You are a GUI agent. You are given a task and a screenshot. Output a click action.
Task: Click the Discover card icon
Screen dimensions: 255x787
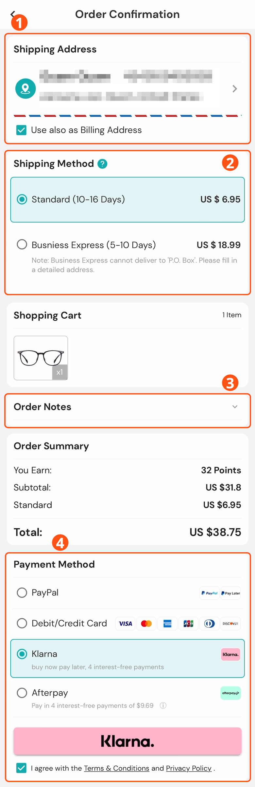pos(231,623)
